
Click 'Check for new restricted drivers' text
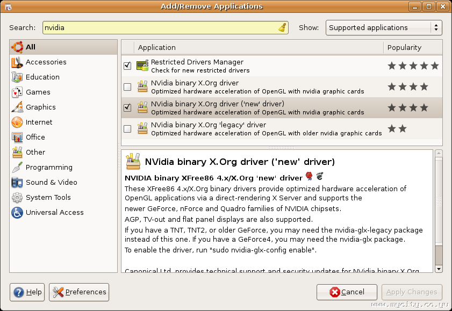[x=200, y=70]
